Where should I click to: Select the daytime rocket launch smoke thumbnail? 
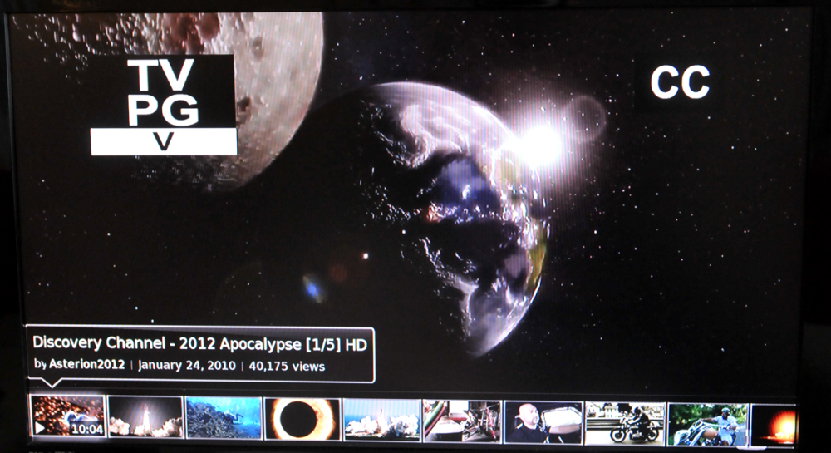(381, 420)
